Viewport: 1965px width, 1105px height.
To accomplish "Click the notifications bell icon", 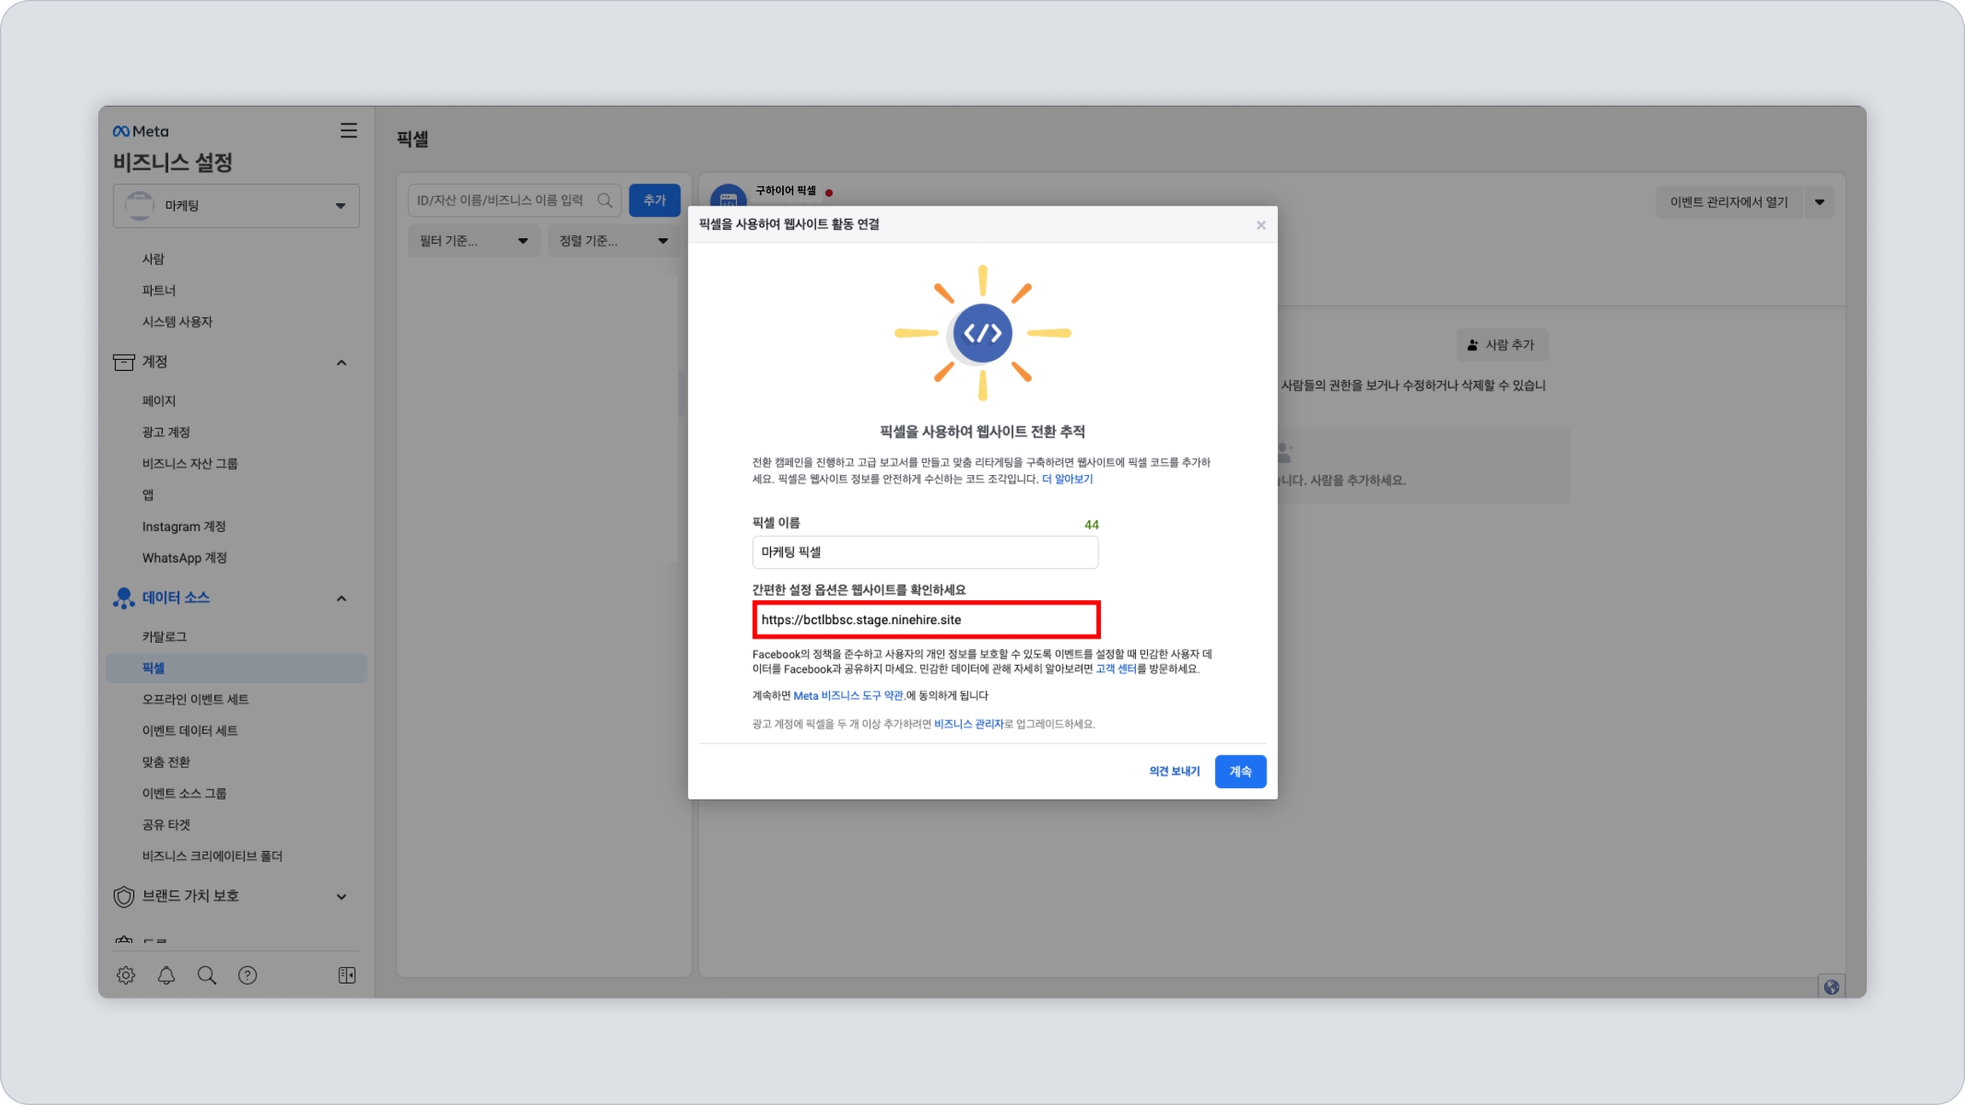I will 166,975.
